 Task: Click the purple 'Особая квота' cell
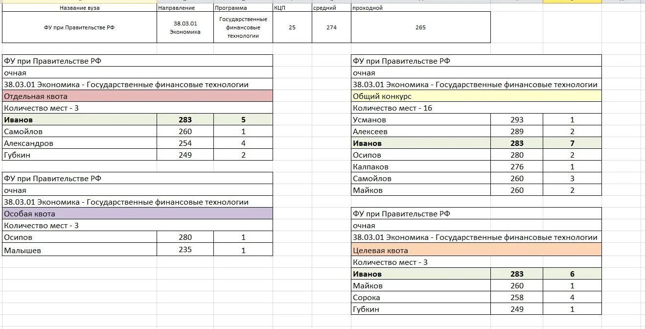138,214
